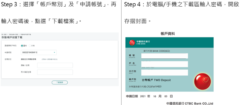This screenshot has height=105, width=240.
Task: Open the 申請帳號 account dropdown
Action: coord(39,52)
